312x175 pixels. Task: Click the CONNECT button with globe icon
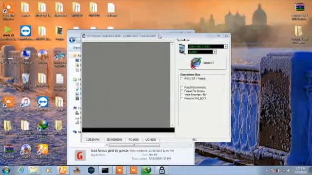click(202, 63)
